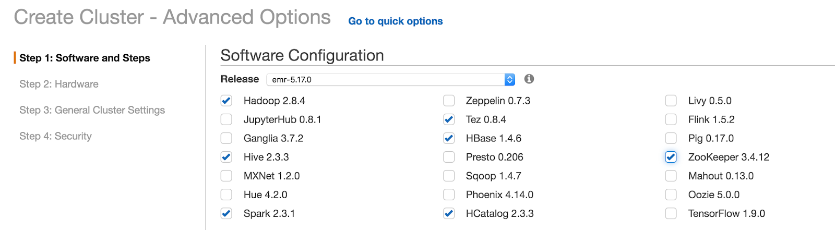This screenshot has width=835, height=230.
Task: Open Step 4: Security
Action: pyautogui.click(x=56, y=136)
